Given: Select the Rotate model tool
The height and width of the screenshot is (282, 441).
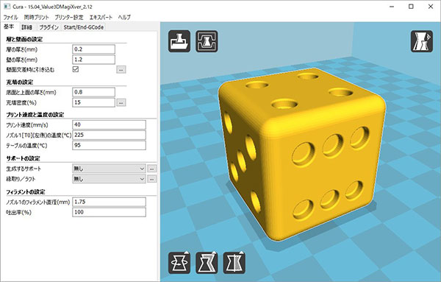Looking at the screenshot, I should point(179,263).
